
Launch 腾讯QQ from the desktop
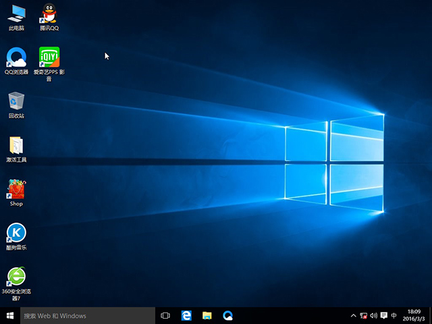[49, 13]
